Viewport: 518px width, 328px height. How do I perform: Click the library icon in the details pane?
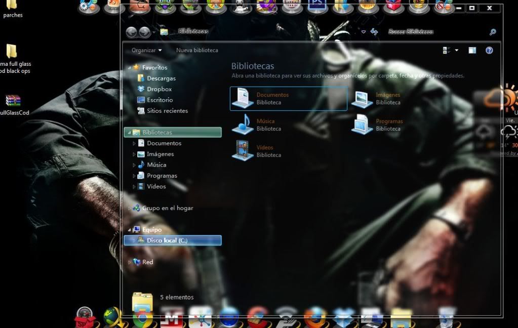pos(142,302)
